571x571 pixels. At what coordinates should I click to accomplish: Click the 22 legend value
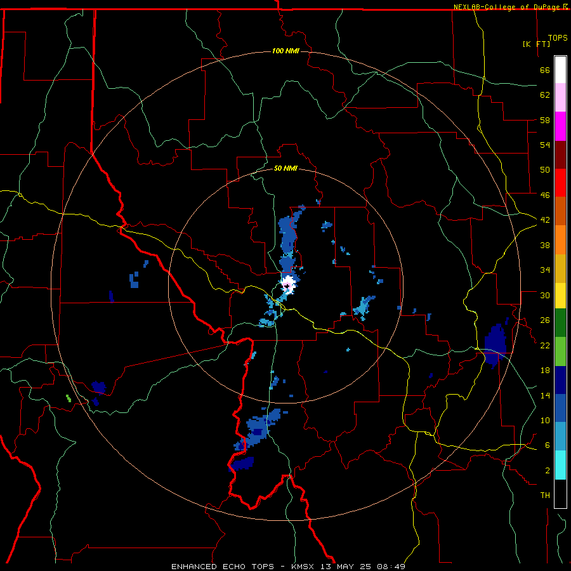tap(545, 345)
